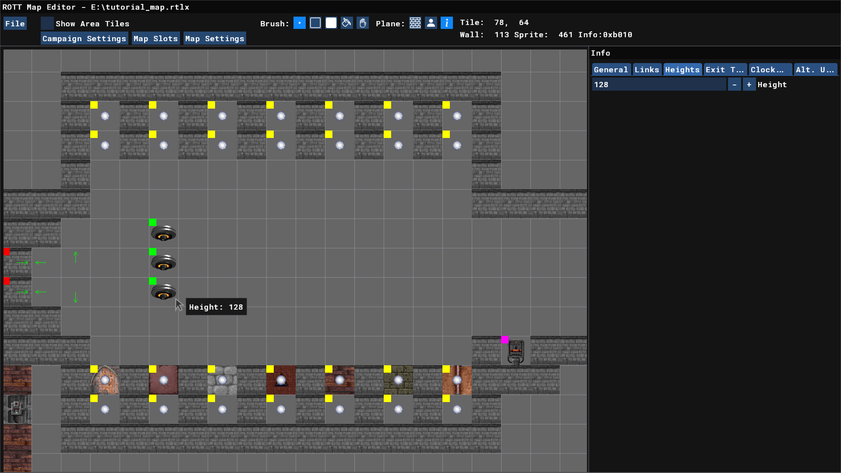The width and height of the screenshot is (841, 473).
Task: Switch to the sprite plane person icon
Action: pos(431,23)
